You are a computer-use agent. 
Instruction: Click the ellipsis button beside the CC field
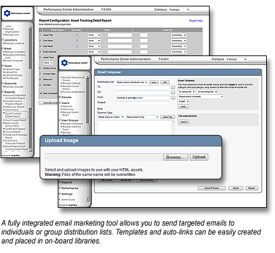click(173, 92)
